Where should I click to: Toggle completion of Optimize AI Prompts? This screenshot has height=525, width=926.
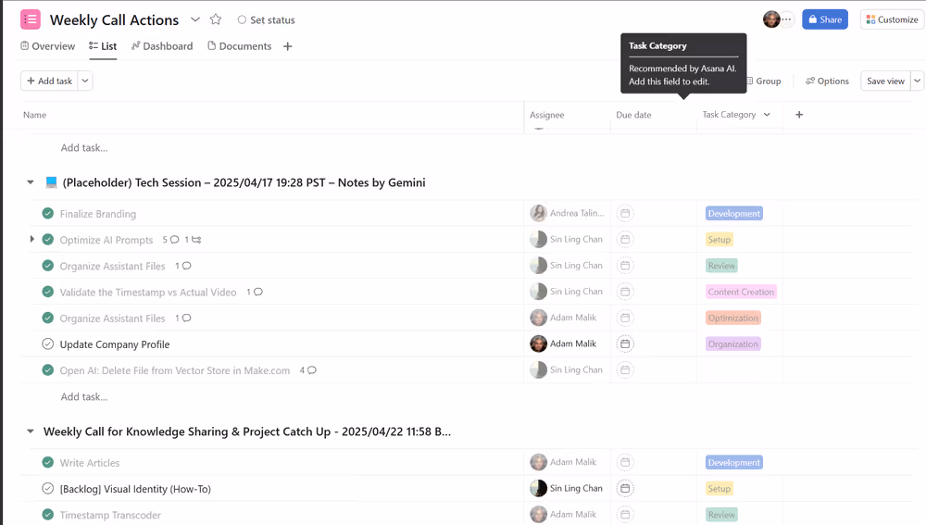click(x=48, y=239)
